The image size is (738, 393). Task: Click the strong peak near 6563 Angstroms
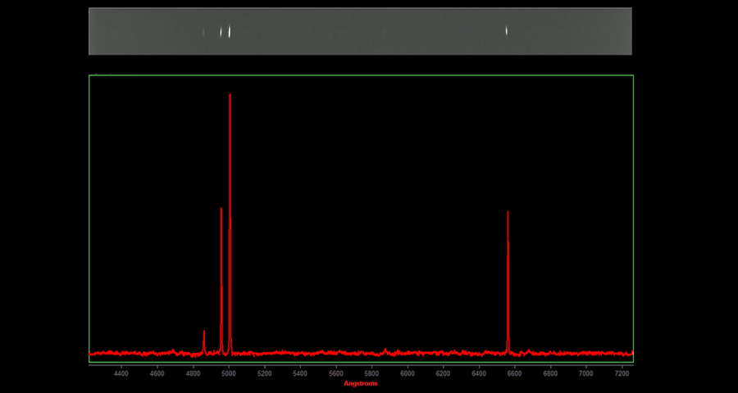508,212
